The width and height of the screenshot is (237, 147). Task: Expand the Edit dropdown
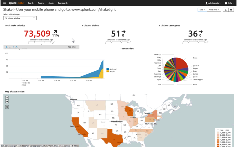point(202,10)
